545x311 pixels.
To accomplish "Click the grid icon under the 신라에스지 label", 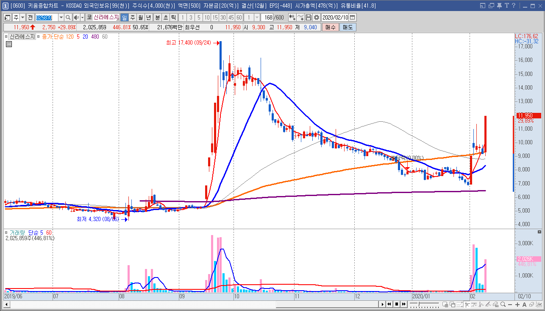I will click(x=8, y=44).
